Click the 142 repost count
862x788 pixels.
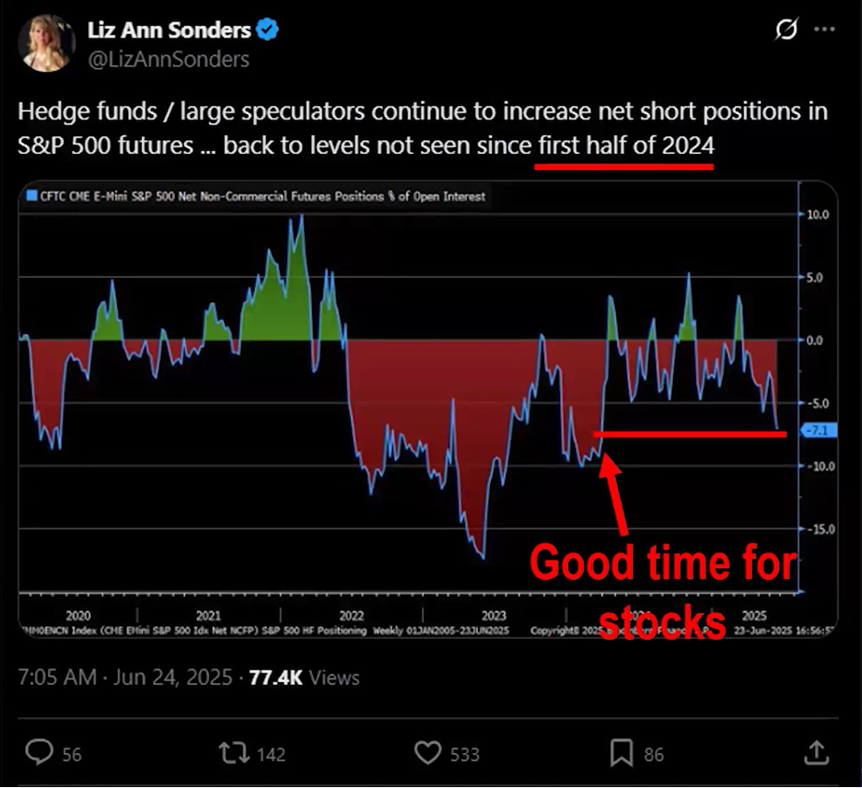[271, 755]
